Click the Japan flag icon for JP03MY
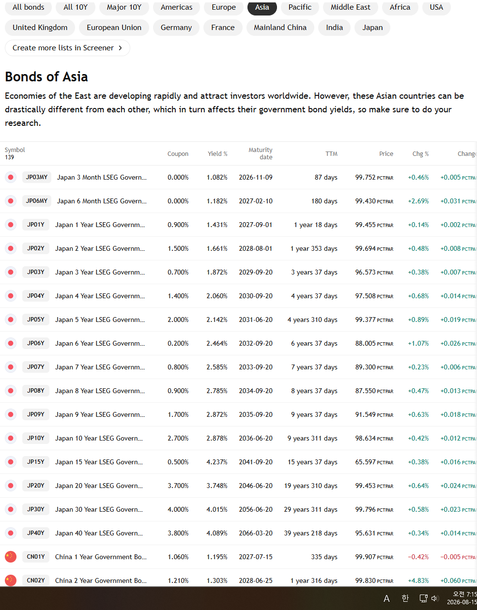The height and width of the screenshot is (610, 477). 11,177
